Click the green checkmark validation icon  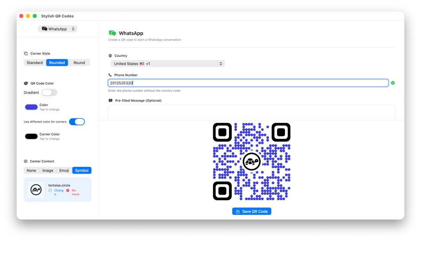[x=392, y=82]
